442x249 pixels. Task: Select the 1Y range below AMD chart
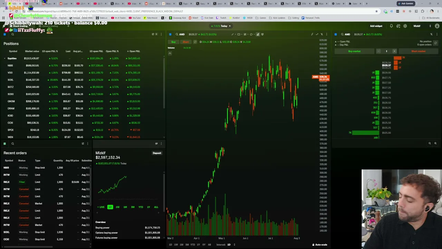coord(198,245)
